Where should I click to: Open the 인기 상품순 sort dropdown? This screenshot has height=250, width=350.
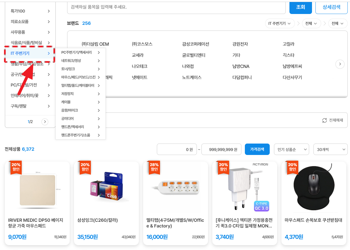291,149
